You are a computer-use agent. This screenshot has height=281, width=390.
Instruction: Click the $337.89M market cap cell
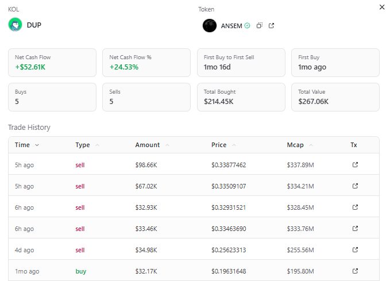pyautogui.click(x=300, y=165)
